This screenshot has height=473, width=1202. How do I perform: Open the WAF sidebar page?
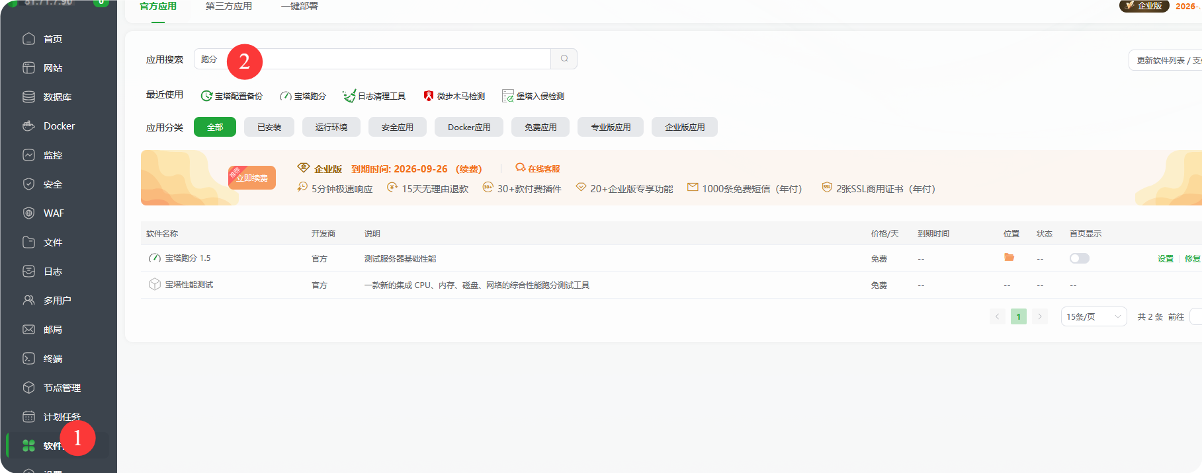click(x=53, y=213)
